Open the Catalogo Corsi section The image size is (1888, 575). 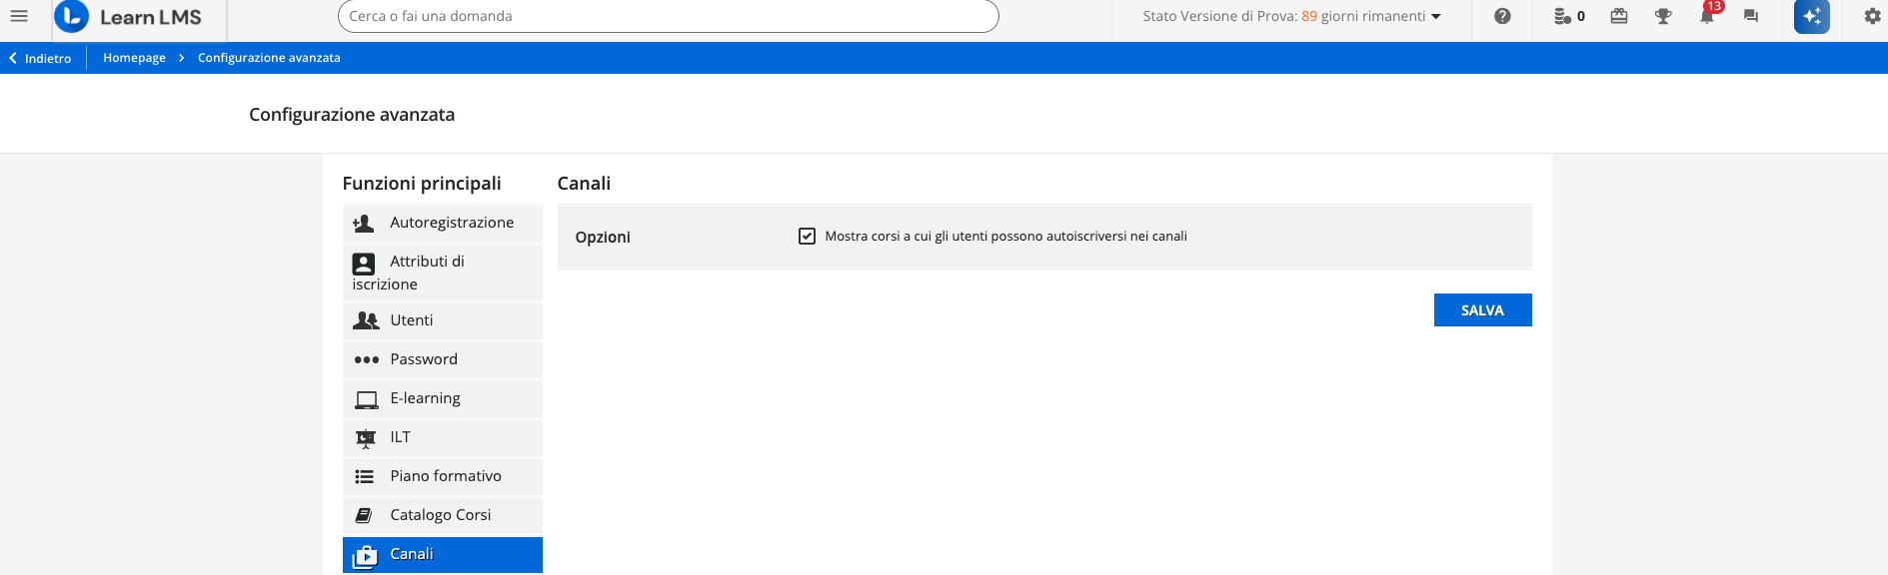[443, 515]
